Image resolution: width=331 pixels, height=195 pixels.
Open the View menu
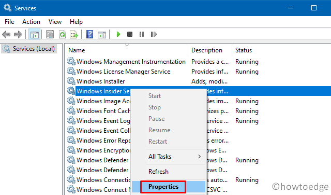[55, 22]
